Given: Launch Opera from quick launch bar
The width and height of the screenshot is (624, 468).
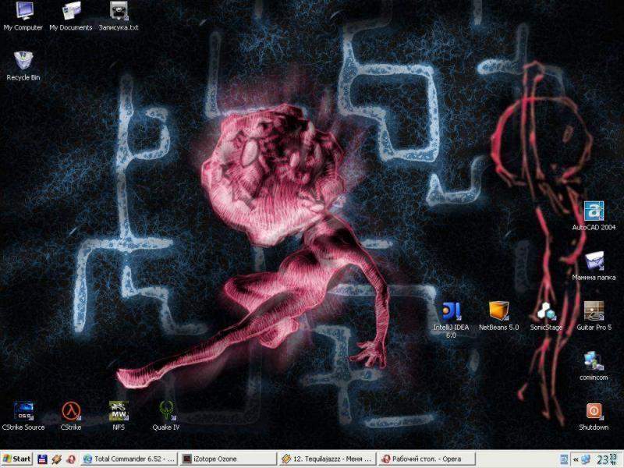Looking at the screenshot, I should click(x=72, y=459).
